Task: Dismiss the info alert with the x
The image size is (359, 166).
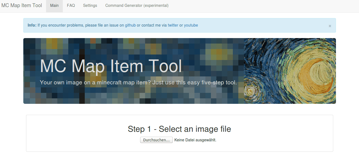Action: click(330, 26)
